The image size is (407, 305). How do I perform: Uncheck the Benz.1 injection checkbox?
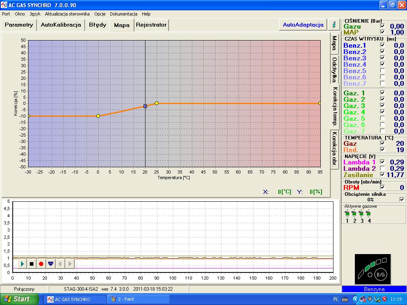(382, 45)
